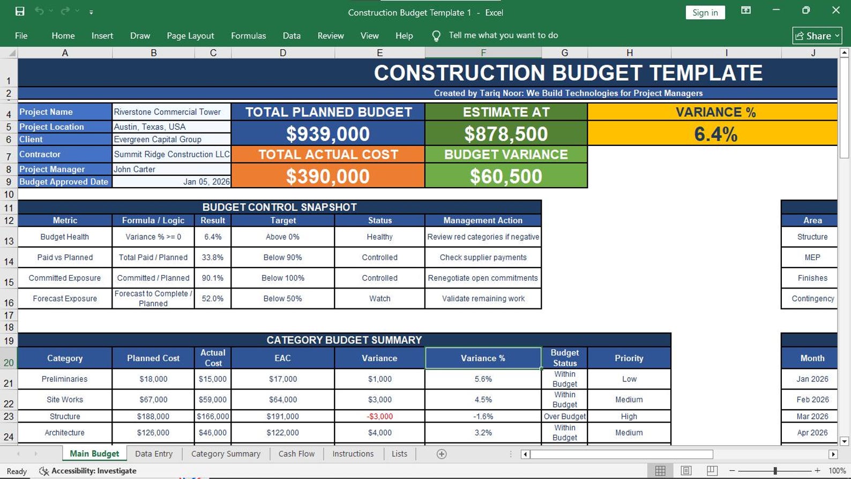
Task: Click the Main Budget sheet tab
Action: coord(94,454)
